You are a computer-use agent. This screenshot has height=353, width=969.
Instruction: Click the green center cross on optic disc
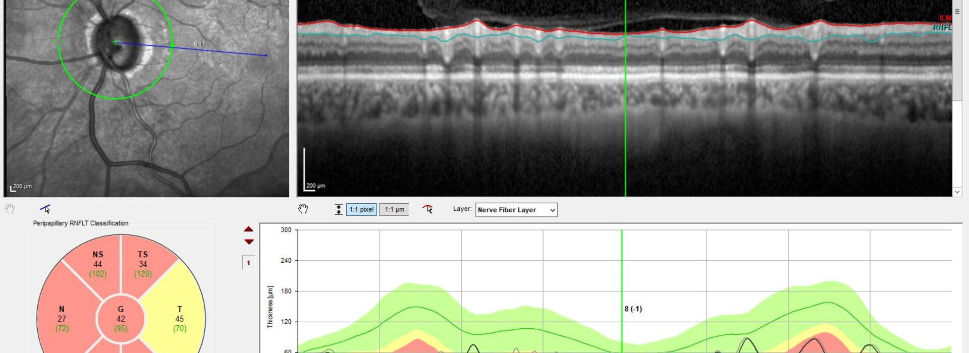[116, 42]
